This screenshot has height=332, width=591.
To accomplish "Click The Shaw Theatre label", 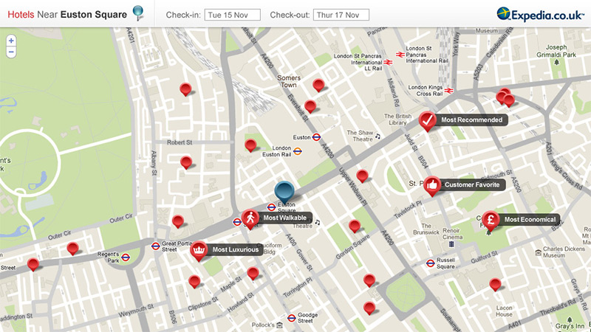I will [360, 136].
